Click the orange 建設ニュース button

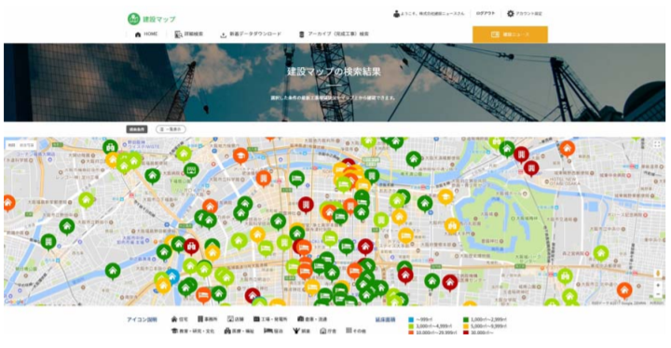click(x=510, y=34)
